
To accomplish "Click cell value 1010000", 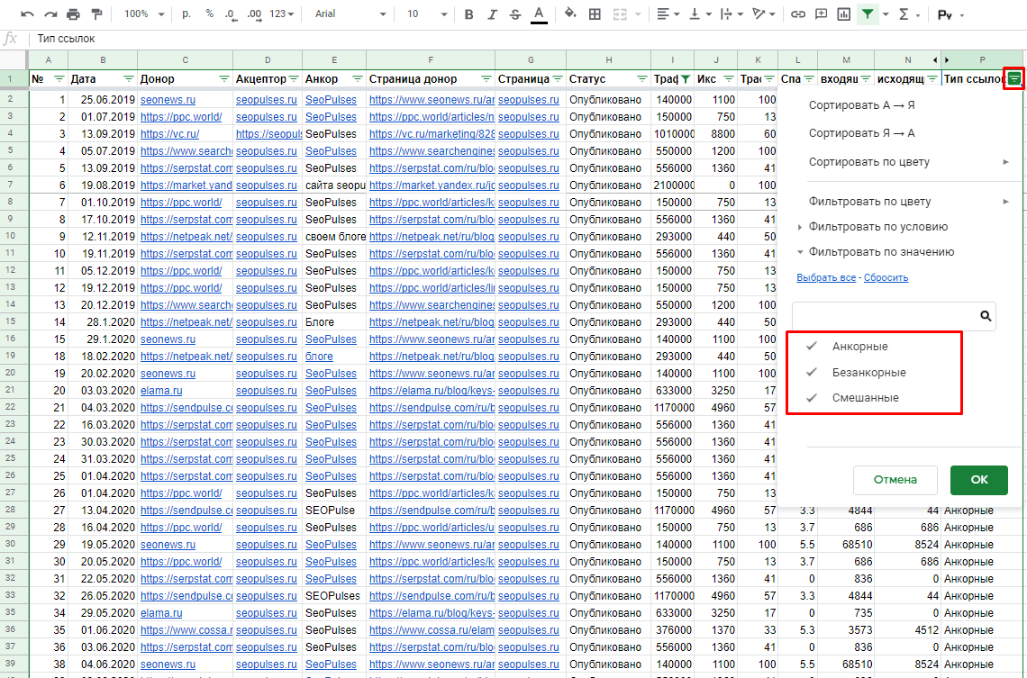I will [x=673, y=134].
